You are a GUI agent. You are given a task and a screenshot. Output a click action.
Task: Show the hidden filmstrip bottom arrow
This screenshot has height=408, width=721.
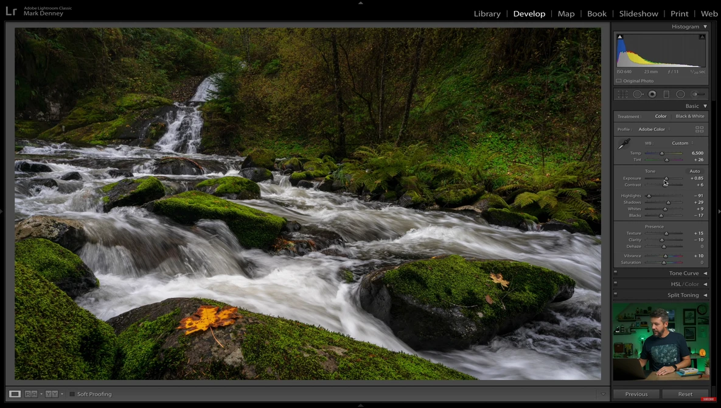click(x=360, y=405)
